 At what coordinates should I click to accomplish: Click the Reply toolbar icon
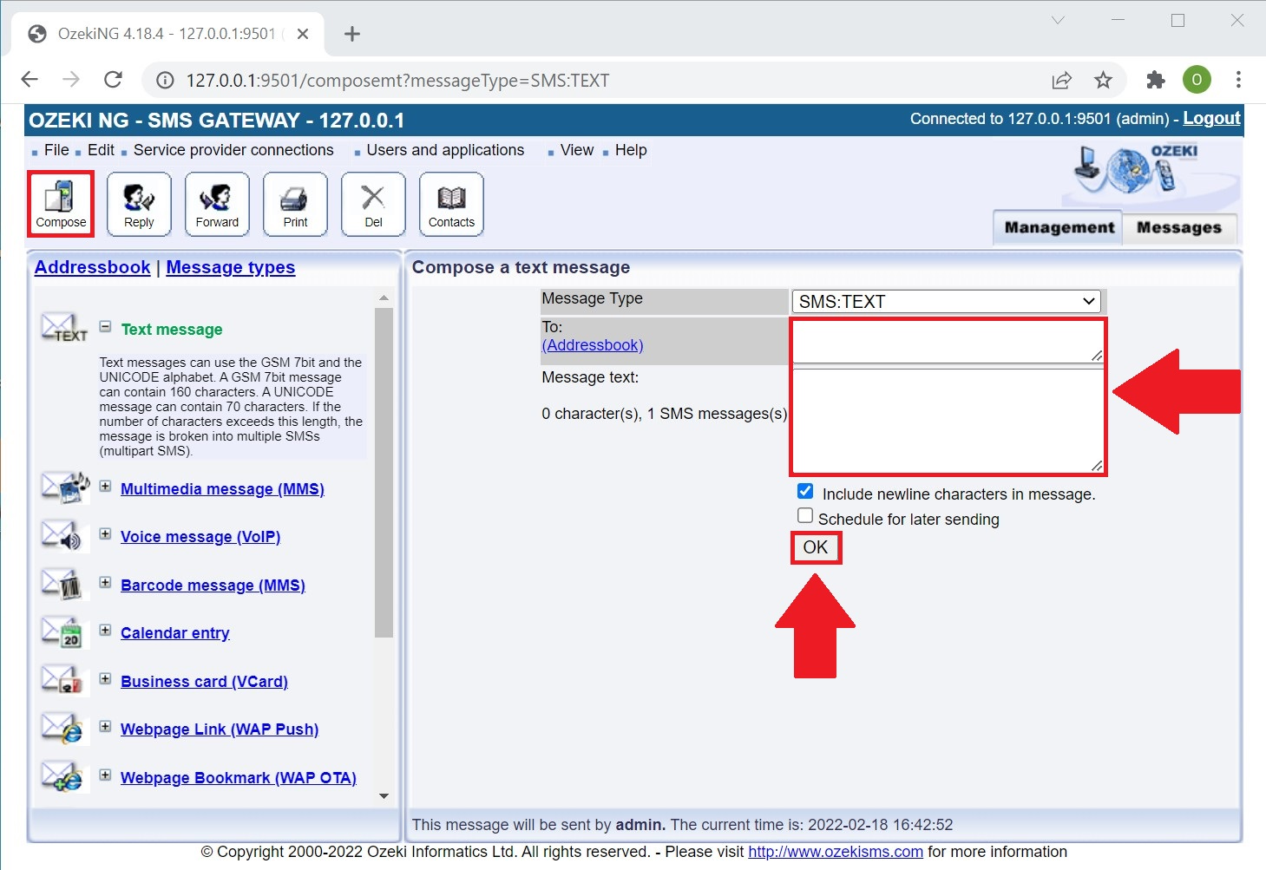(x=139, y=204)
